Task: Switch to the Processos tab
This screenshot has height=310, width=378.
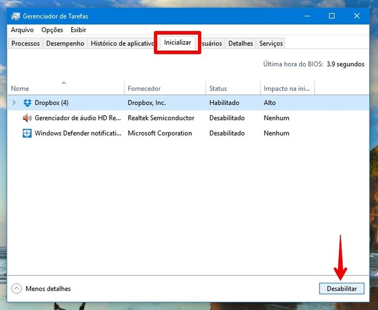Action: pyautogui.click(x=26, y=44)
